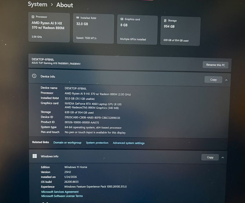
Task: Select Product ID value 00326-10000-00000-AA670
Action: 82,122
